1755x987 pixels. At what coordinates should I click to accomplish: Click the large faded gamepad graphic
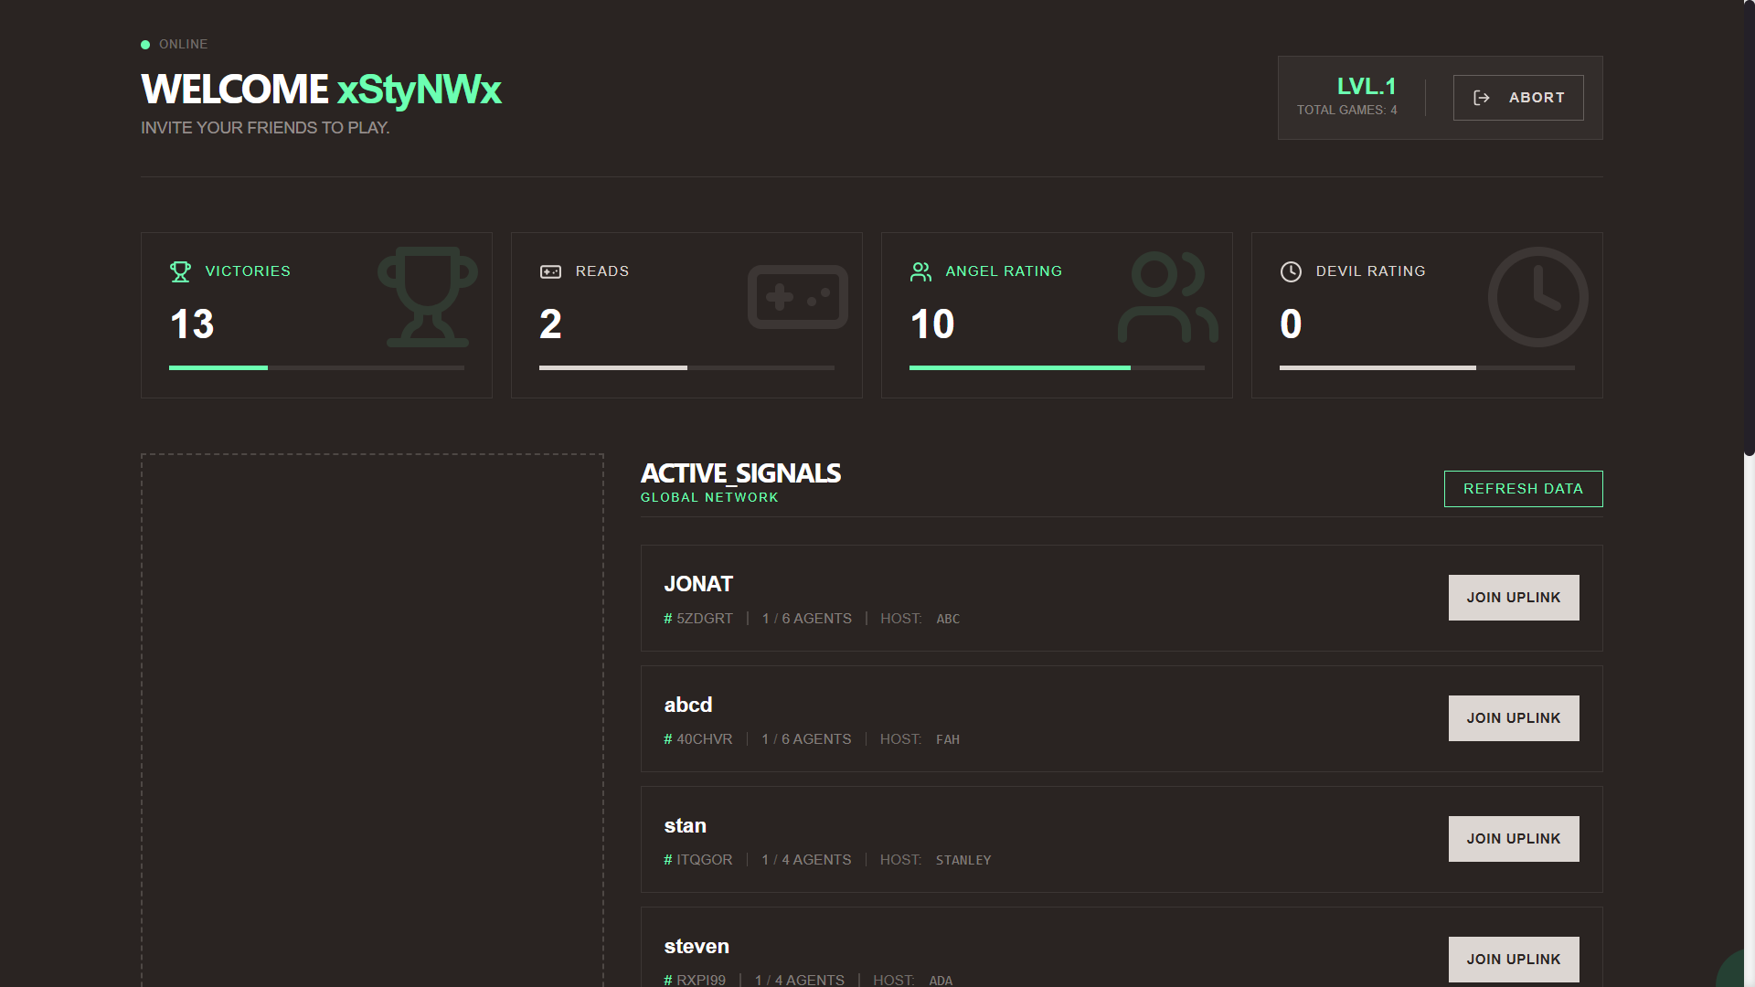pyautogui.click(x=797, y=297)
